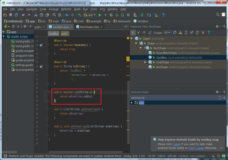The image size is (228, 160).
Task: Click the I don't agree link
Action: coord(196,148)
